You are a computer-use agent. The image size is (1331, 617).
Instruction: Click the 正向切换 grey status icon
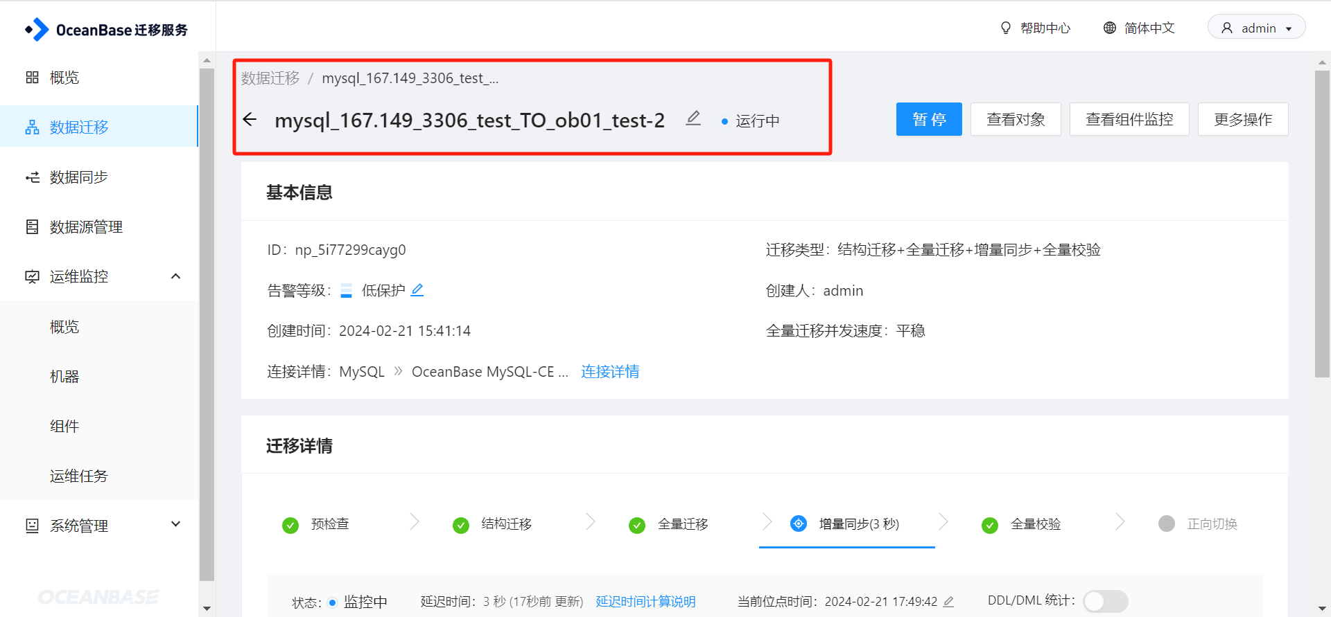[1167, 524]
